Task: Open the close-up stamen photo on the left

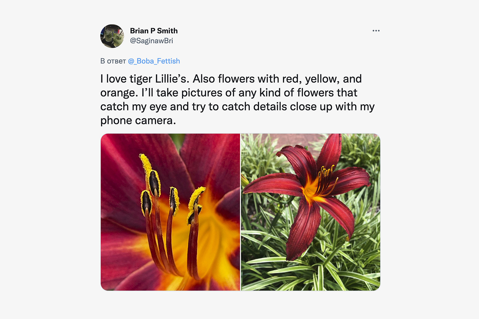Action: pos(170,212)
